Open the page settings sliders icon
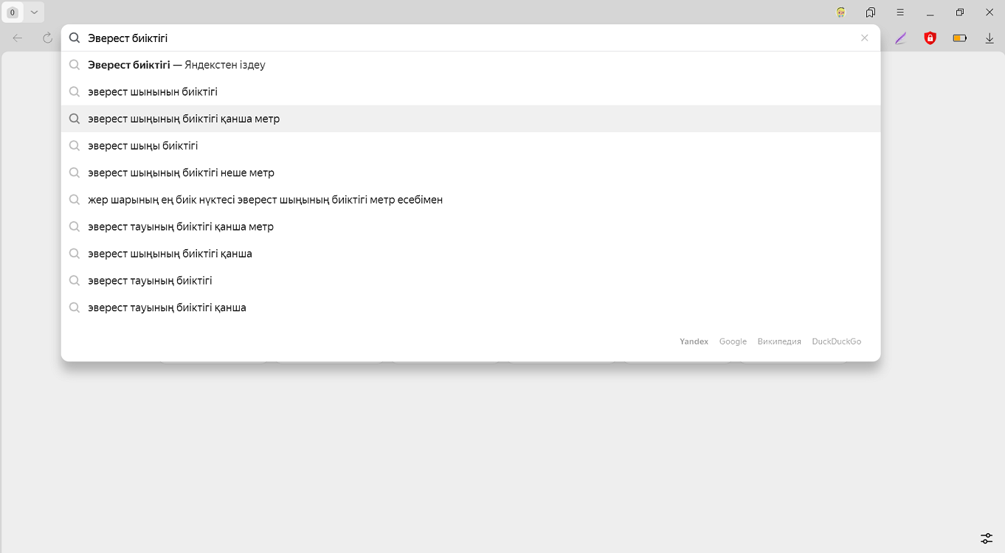This screenshot has width=1005, height=553. click(987, 538)
